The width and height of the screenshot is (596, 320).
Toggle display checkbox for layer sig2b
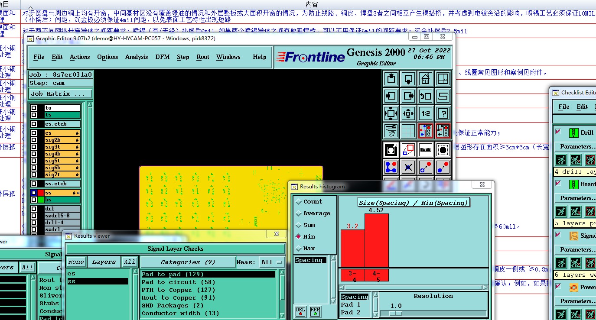pyautogui.click(x=34, y=140)
